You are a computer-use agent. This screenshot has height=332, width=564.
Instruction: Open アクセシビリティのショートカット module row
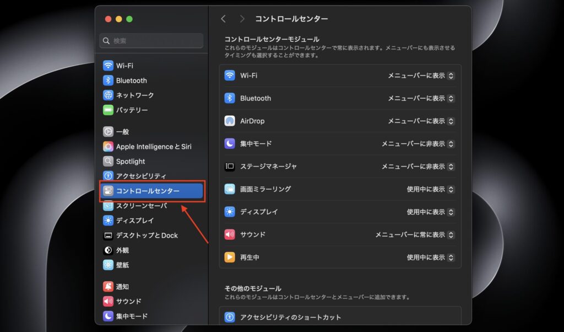click(x=340, y=317)
